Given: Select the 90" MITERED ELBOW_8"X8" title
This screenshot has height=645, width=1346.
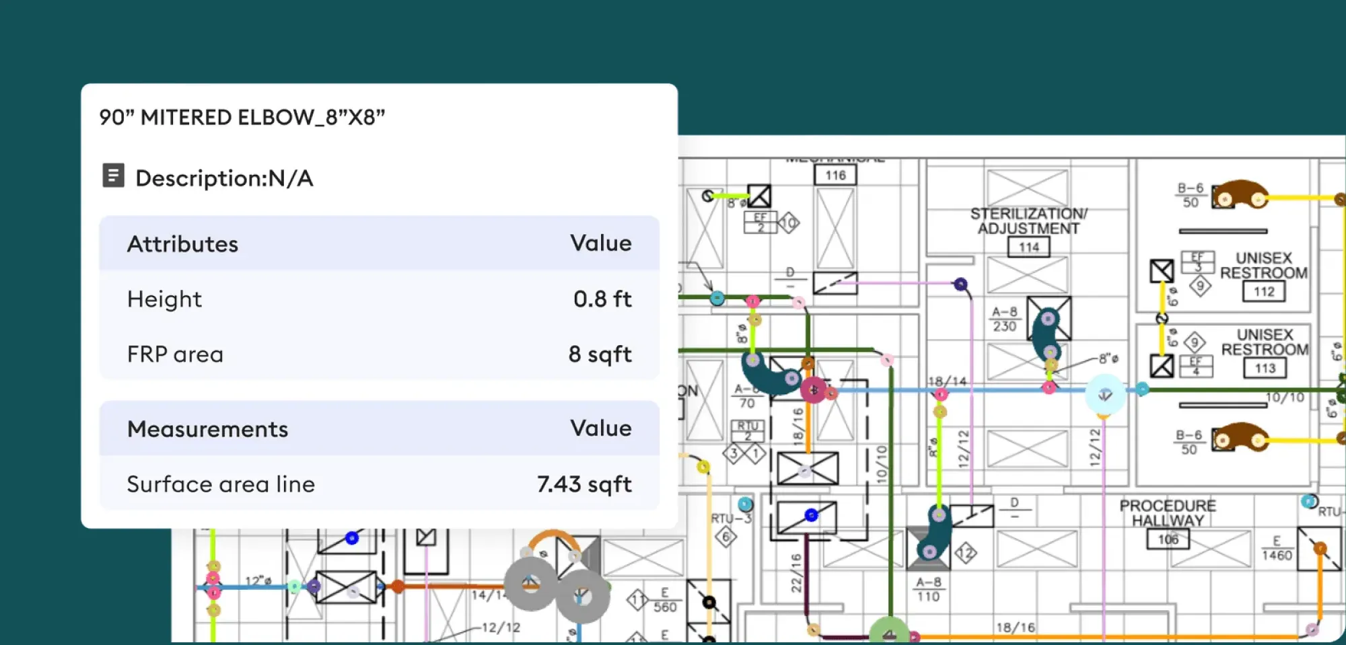Looking at the screenshot, I should [x=242, y=117].
